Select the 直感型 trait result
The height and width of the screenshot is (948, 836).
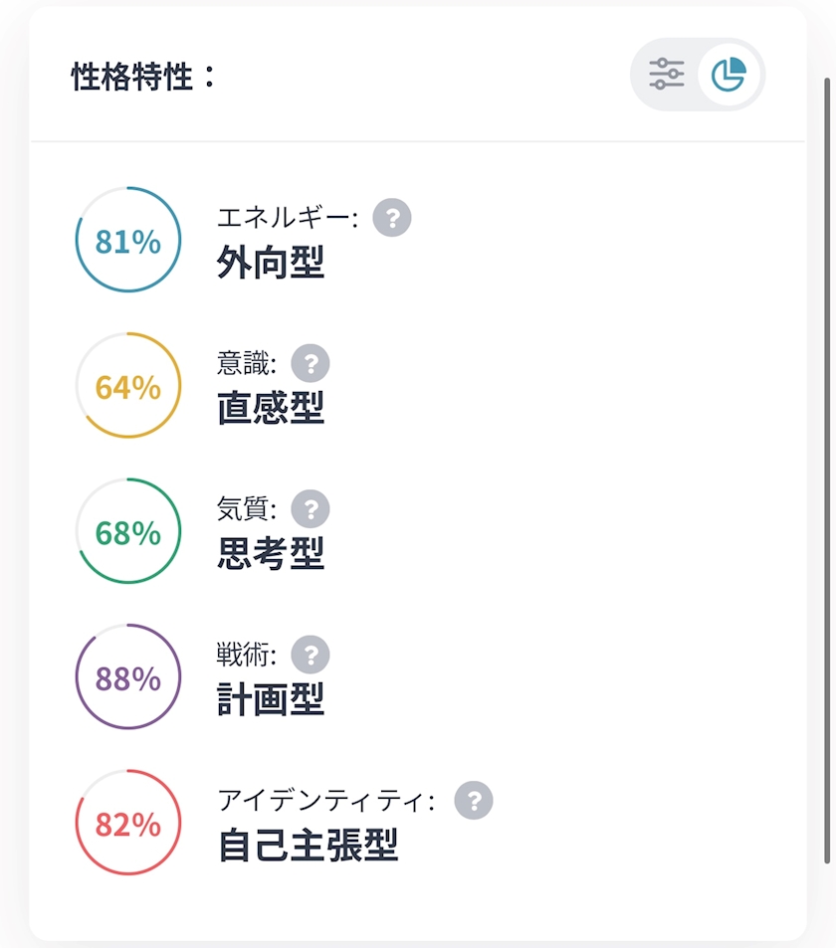click(x=271, y=408)
